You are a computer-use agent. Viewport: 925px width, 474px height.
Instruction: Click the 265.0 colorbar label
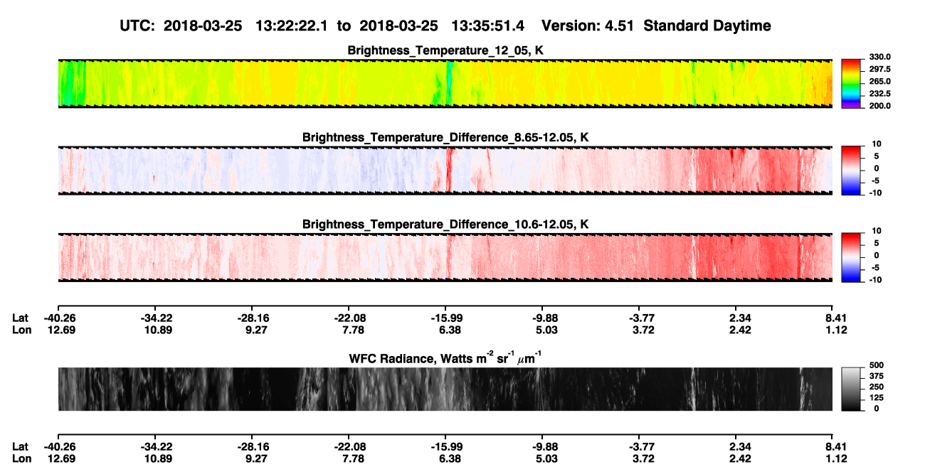coord(880,81)
